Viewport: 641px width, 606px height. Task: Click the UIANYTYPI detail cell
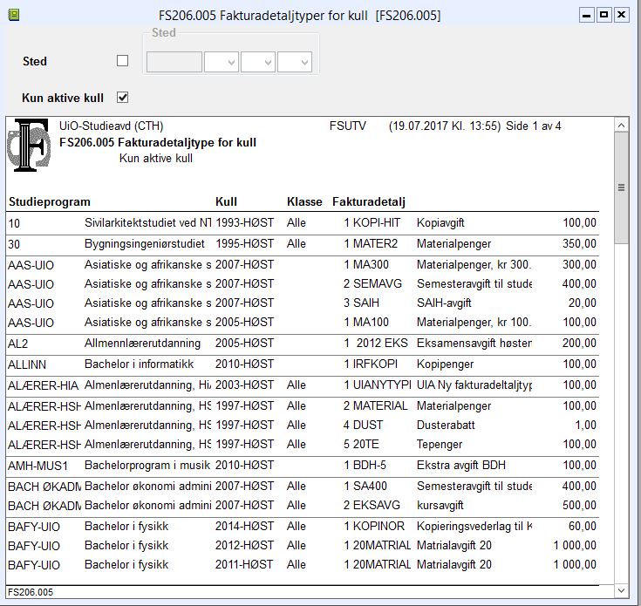pyautogui.click(x=382, y=385)
